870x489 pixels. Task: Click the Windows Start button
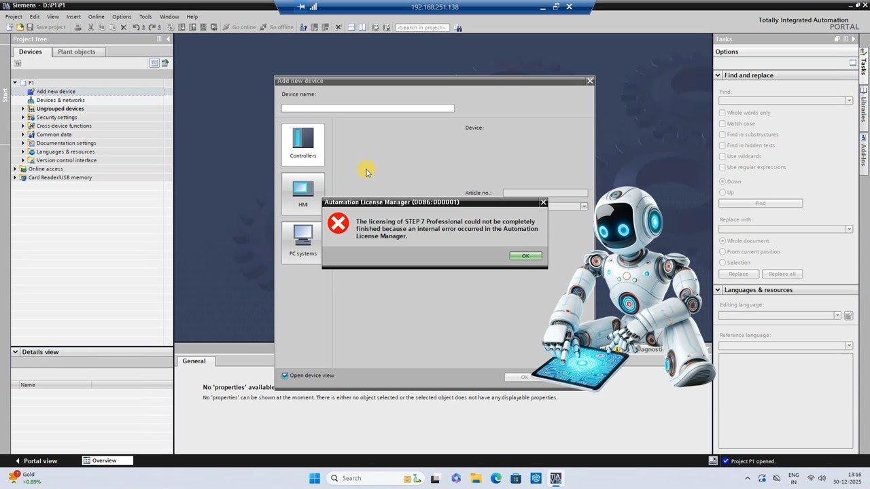[315, 478]
